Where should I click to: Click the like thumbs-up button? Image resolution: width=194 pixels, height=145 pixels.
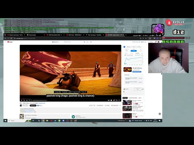click(91, 105)
